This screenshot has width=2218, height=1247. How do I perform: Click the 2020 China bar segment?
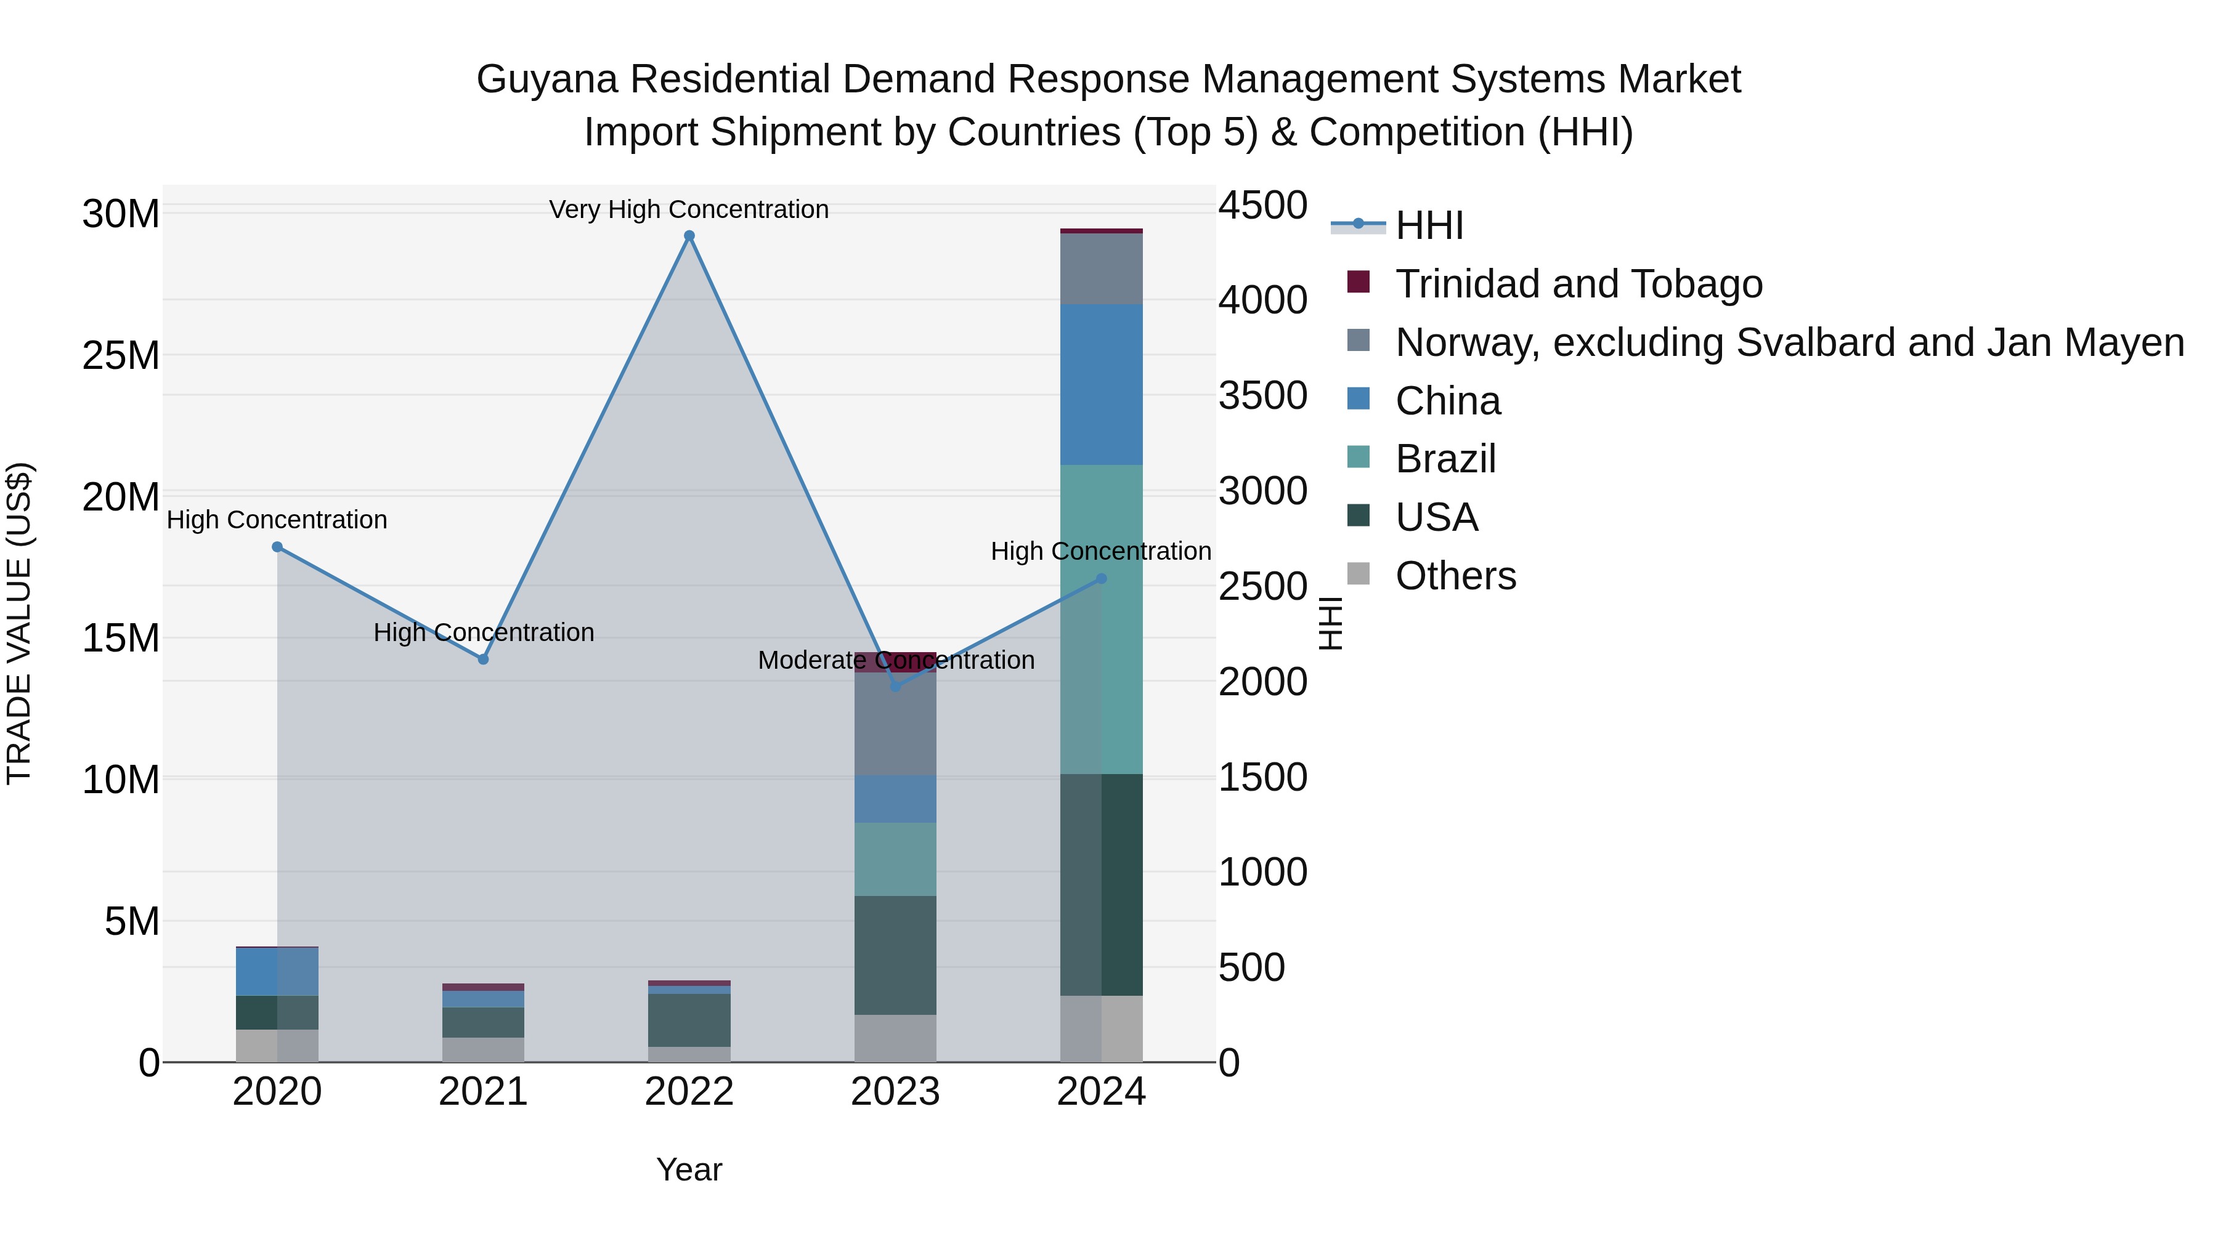pyautogui.click(x=277, y=972)
